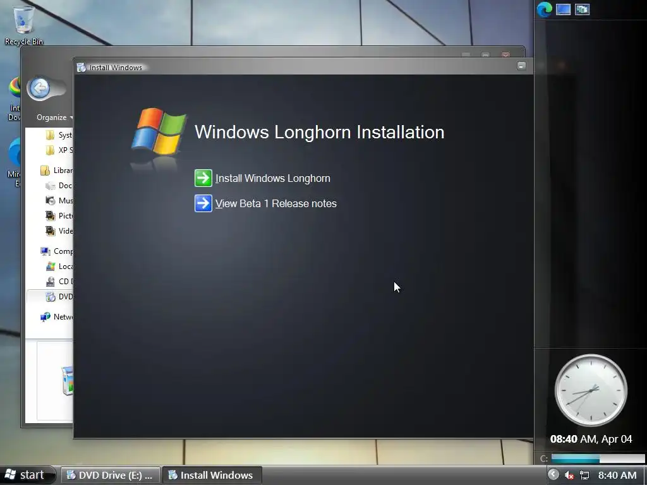Image resolution: width=647 pixels, height=485 pixels.
Task: Click the analog clock gadget
Action: [591, 390]
